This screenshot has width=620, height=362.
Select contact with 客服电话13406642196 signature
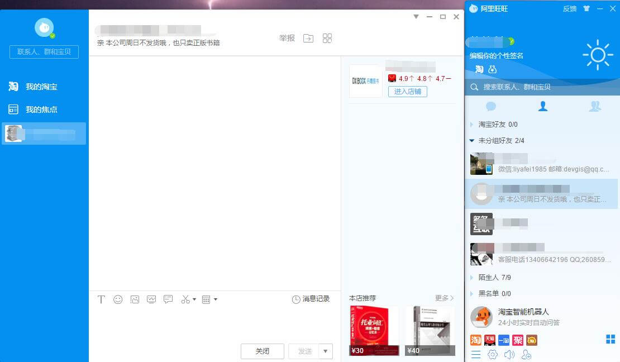click(542, 254)
